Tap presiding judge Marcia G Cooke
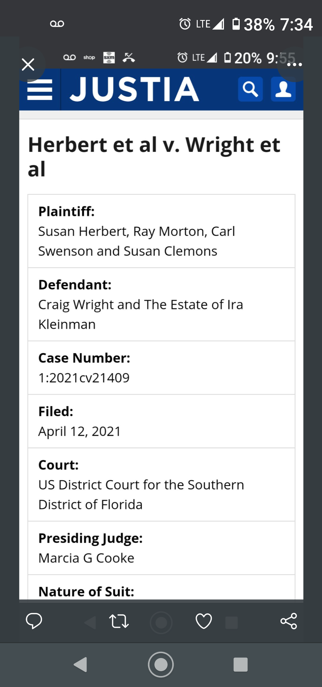The width and height of the screenshot is (322, 687). pos(86,558)
